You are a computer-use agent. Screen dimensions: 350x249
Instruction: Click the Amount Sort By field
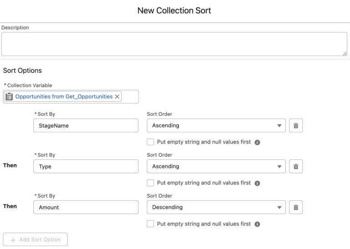(86, 207)
